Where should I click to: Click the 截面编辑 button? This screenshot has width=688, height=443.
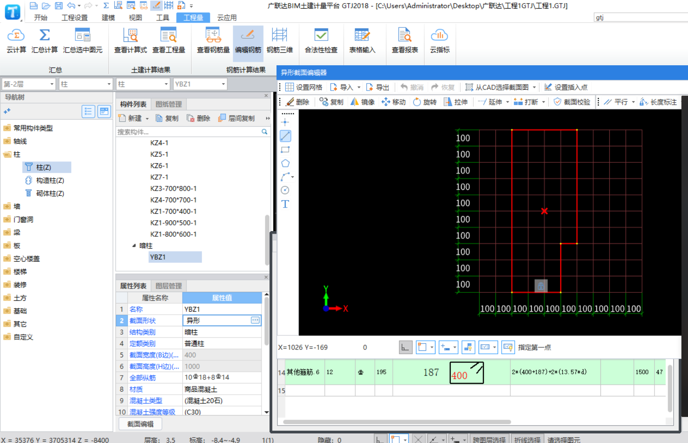point(140,424)
